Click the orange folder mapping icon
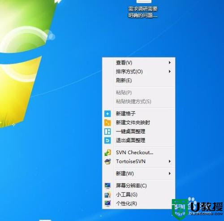Image resolution: width=224 pixels, height=221 pixels. coord(108,123)
